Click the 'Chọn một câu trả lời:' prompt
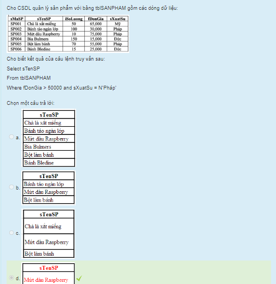The width and height of the screenshot is (276, 284). pyautogui.click(x=31, y=103)
